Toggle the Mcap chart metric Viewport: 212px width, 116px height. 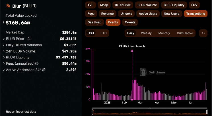(x=104, y=5)
